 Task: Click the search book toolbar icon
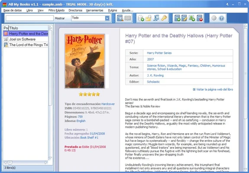(120, 18)
